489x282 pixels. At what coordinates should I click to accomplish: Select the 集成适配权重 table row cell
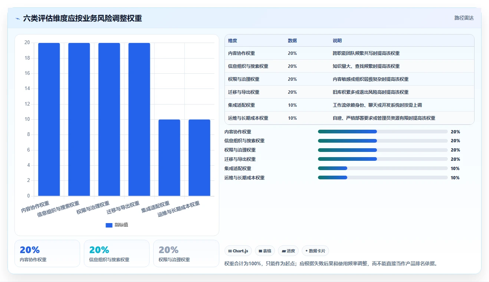click(242, 105)
